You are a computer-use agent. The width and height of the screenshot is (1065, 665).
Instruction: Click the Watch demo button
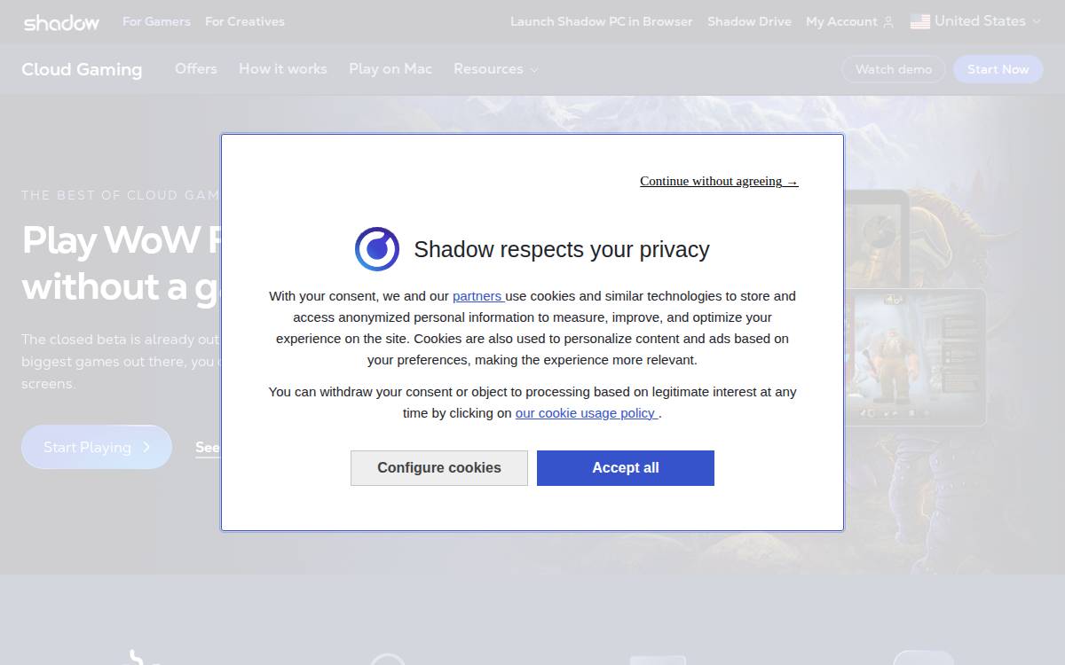pyautogui.click(x=894, y=69)
